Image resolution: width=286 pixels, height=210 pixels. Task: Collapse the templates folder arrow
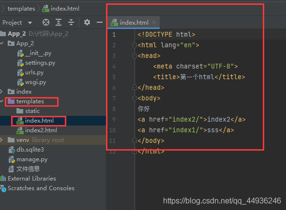[x=2, y=101]
